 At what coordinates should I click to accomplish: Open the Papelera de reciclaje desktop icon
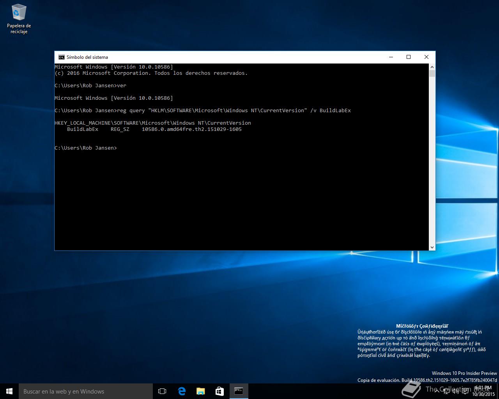19,19
